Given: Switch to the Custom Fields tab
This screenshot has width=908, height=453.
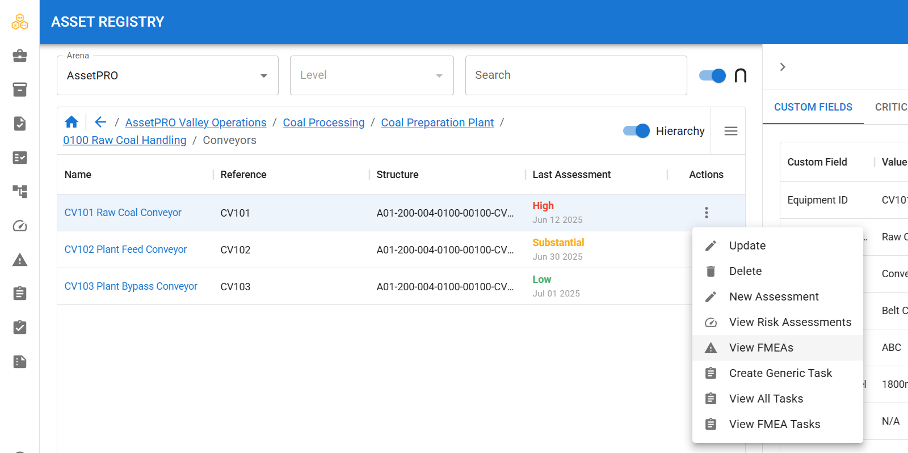Looking at the screenshot, I should pos(813,107).
